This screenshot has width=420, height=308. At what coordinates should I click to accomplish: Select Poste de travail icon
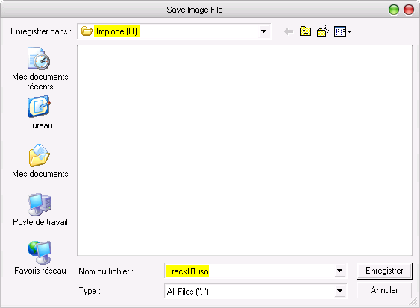click(40, 209)
